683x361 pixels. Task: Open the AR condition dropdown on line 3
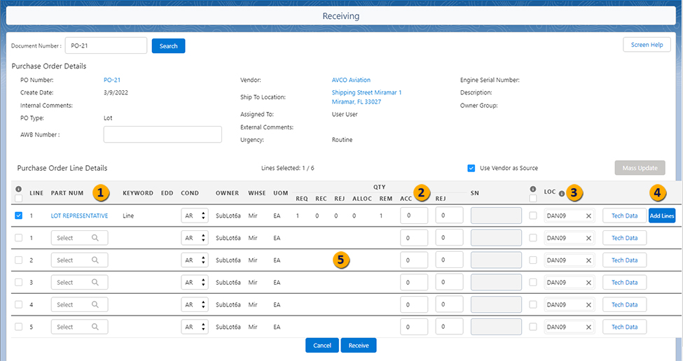(x=194, y=283)
